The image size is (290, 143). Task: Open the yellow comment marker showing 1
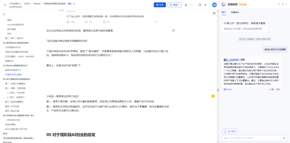tap(213, 96)
